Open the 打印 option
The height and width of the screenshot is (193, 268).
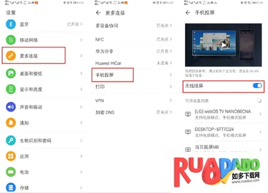coord(133,87)
